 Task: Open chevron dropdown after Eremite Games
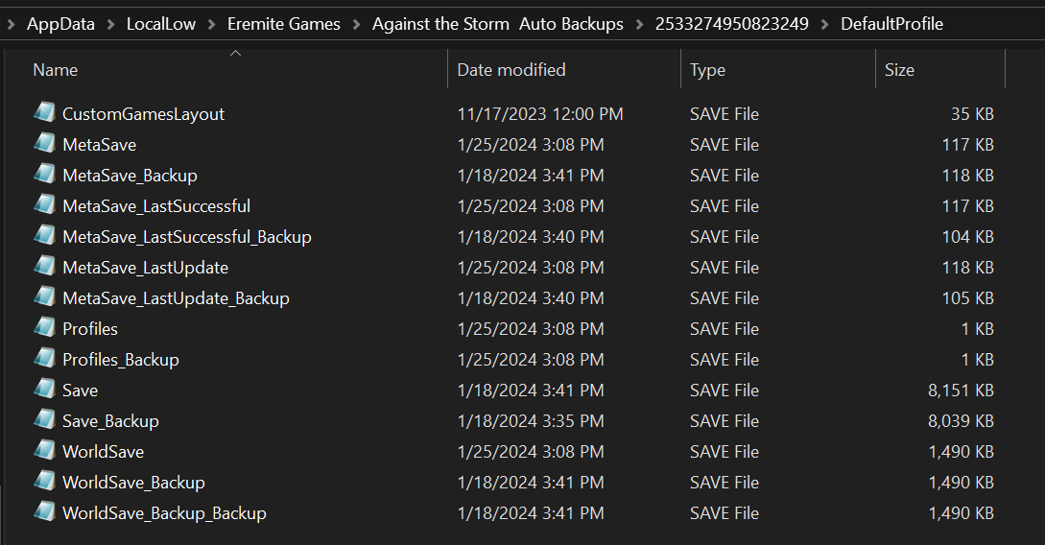point(356,24)
